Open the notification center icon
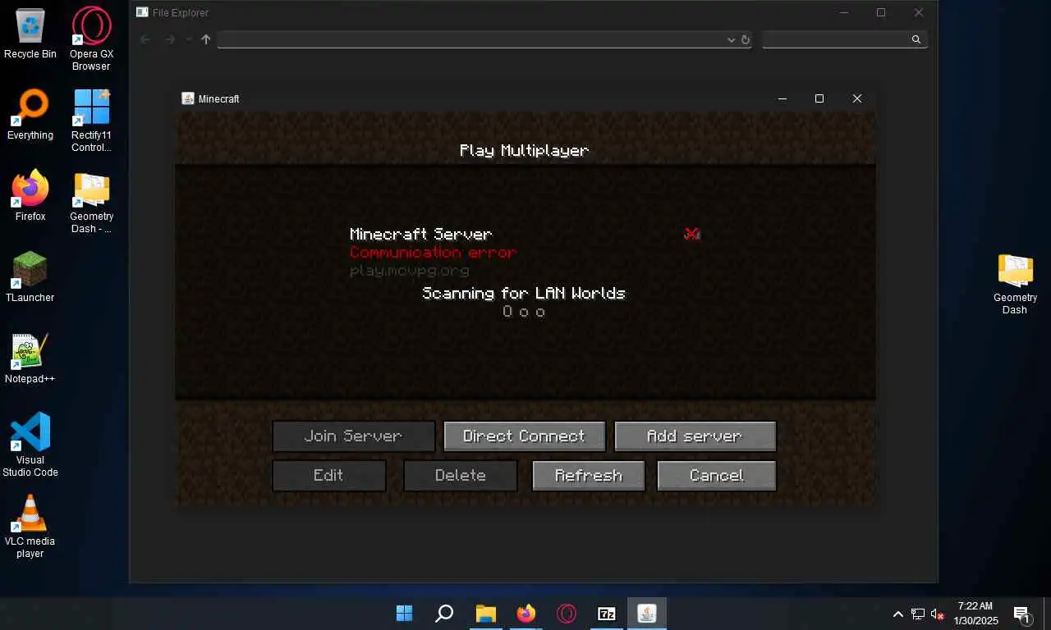 pos(1022,614)
